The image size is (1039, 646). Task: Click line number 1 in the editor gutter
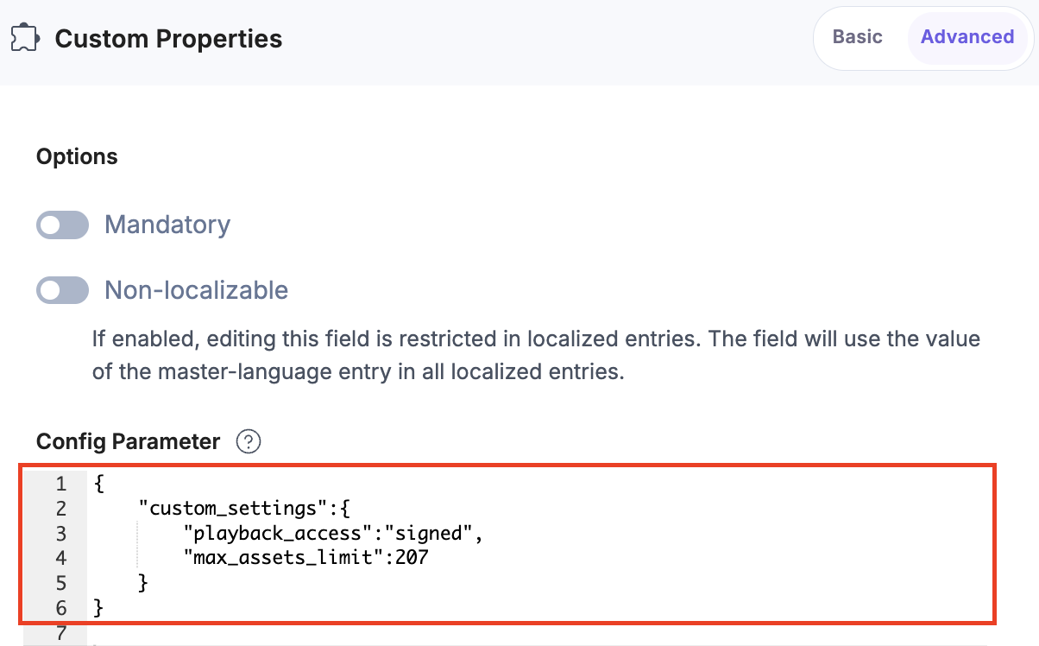pyautogui.click(x=60, y=484)
